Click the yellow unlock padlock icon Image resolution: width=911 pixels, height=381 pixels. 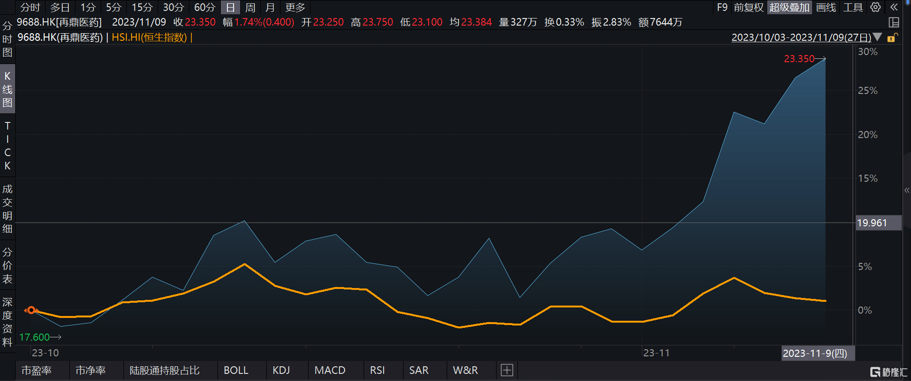click(892, 37)
